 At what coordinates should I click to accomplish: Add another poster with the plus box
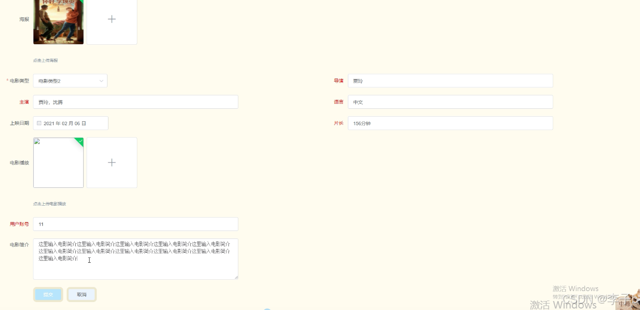pos(112,22)
